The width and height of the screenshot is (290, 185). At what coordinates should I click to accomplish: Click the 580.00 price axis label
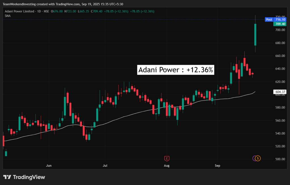click(280, 107)
